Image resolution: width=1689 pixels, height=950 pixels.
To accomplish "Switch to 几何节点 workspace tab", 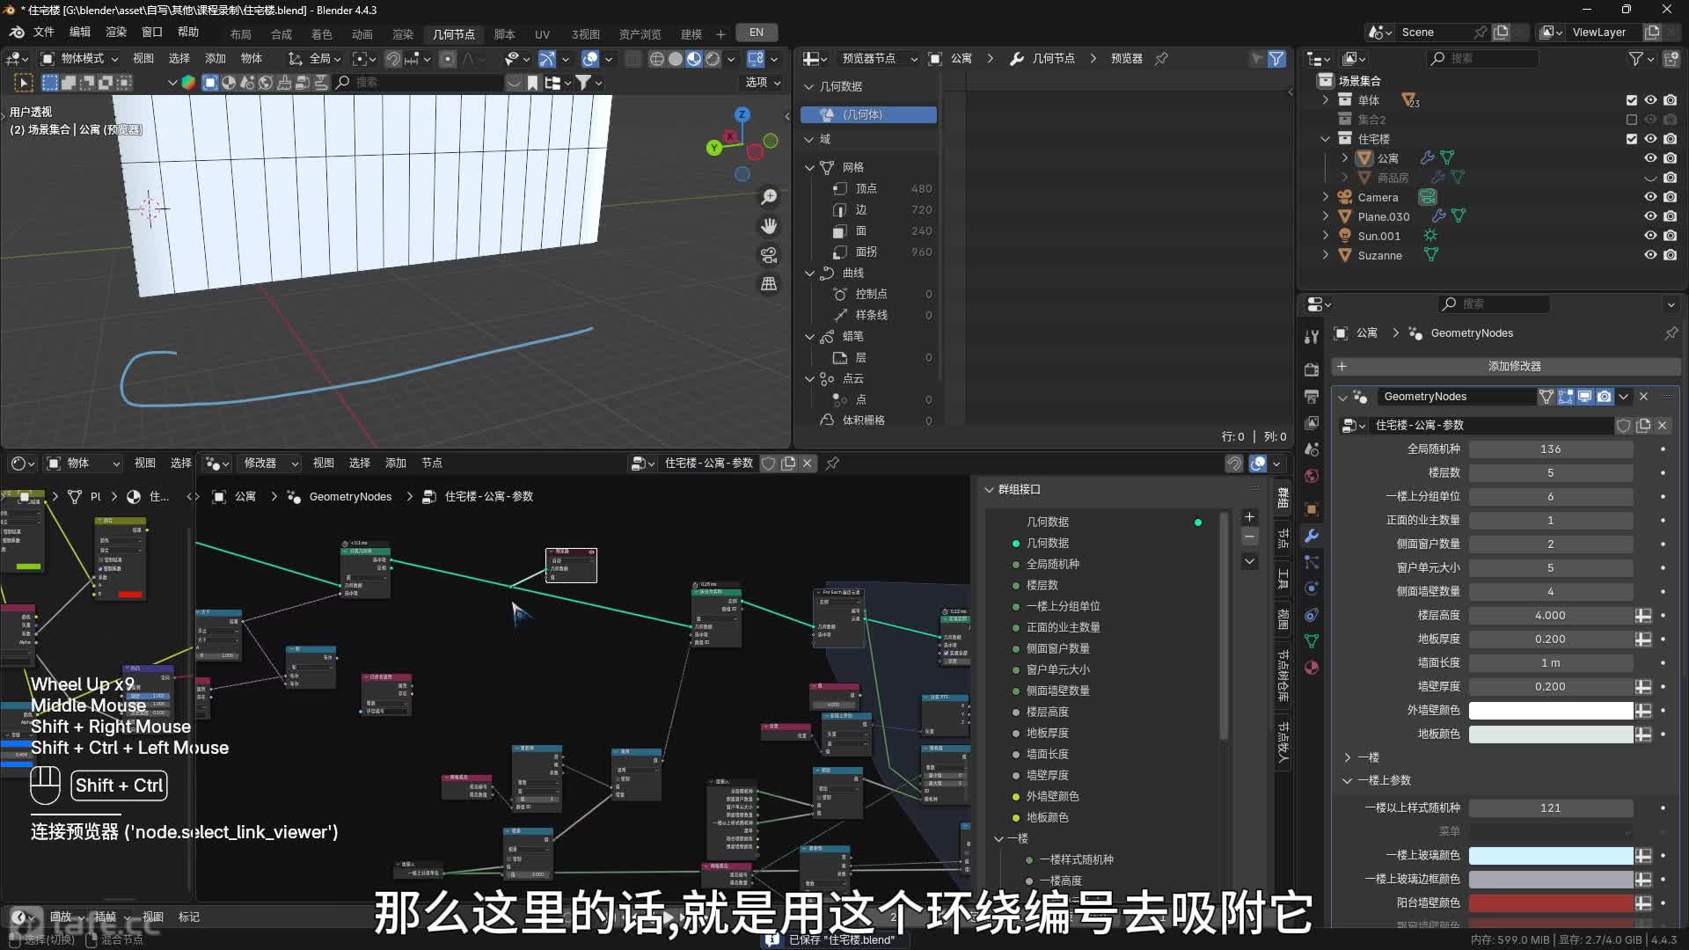I will (x=454, y=34).
